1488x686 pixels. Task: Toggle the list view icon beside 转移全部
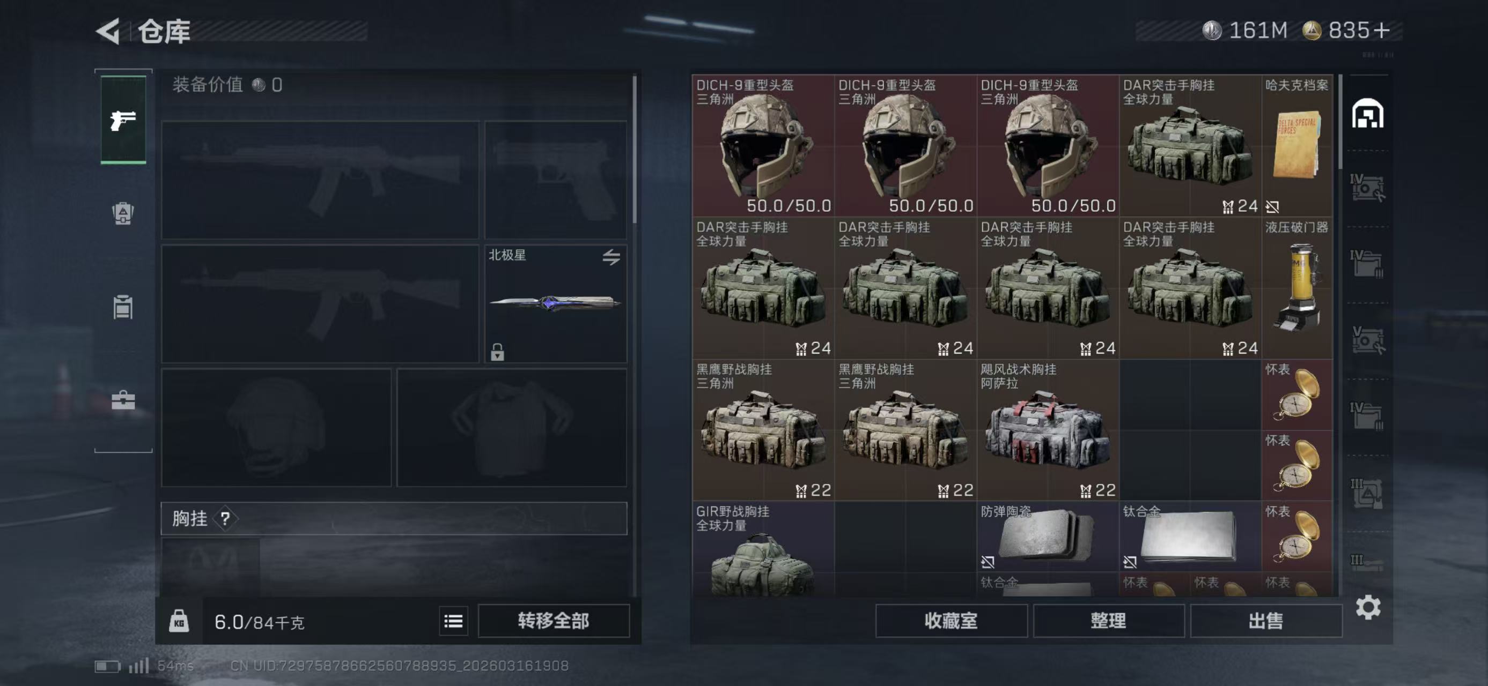pyautogui.click(x=453, y=621)
